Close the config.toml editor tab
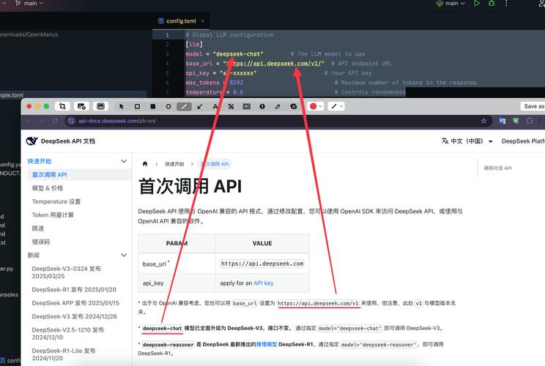Image resolution: width=545 pixels, height=366 pixels. [x=202, y=20]
